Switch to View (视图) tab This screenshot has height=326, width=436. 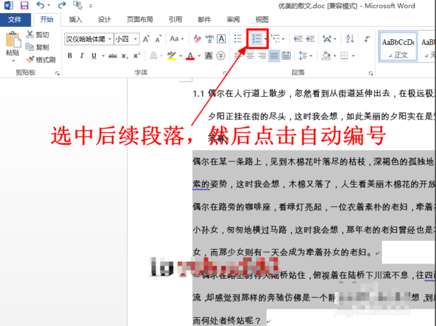[x=262, y=20]
